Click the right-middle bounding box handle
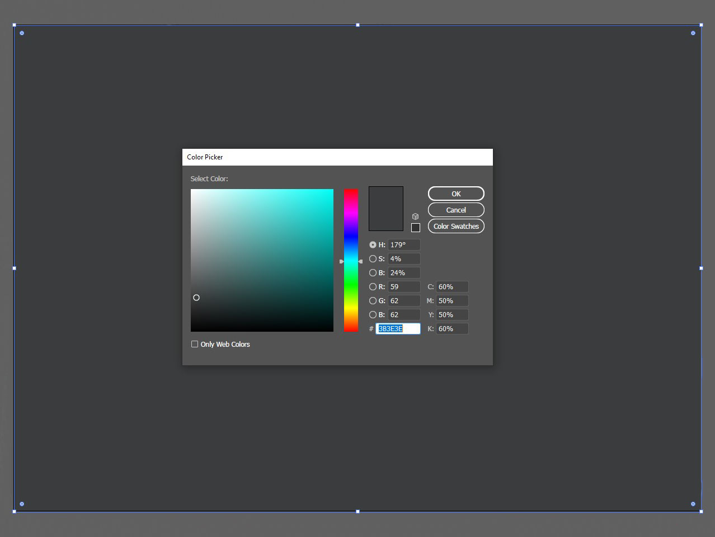715x537 pixels. tap(701, 268)
